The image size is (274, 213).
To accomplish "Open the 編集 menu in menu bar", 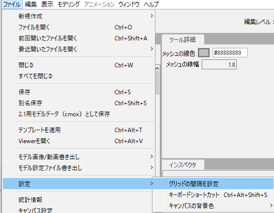I will (31, 4).
